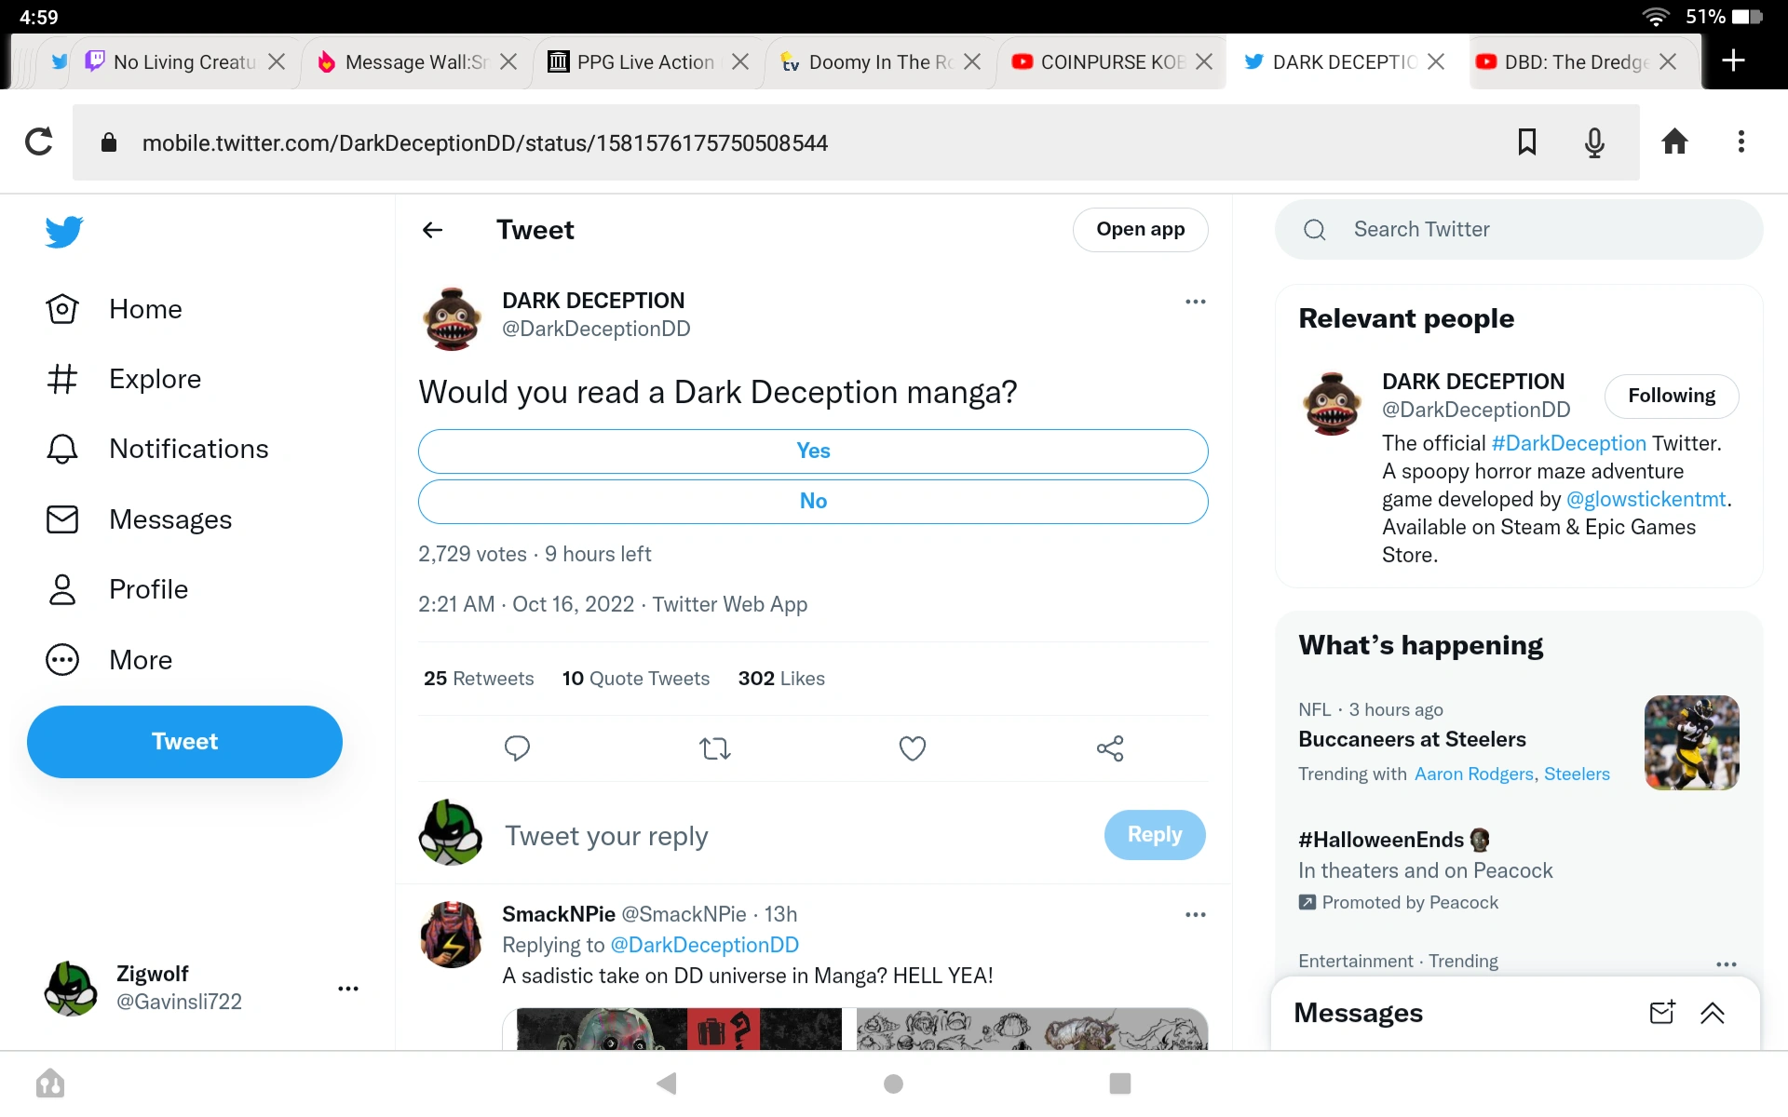
Task: Vote Yes in the manga poll
Action: pos(813,451)
